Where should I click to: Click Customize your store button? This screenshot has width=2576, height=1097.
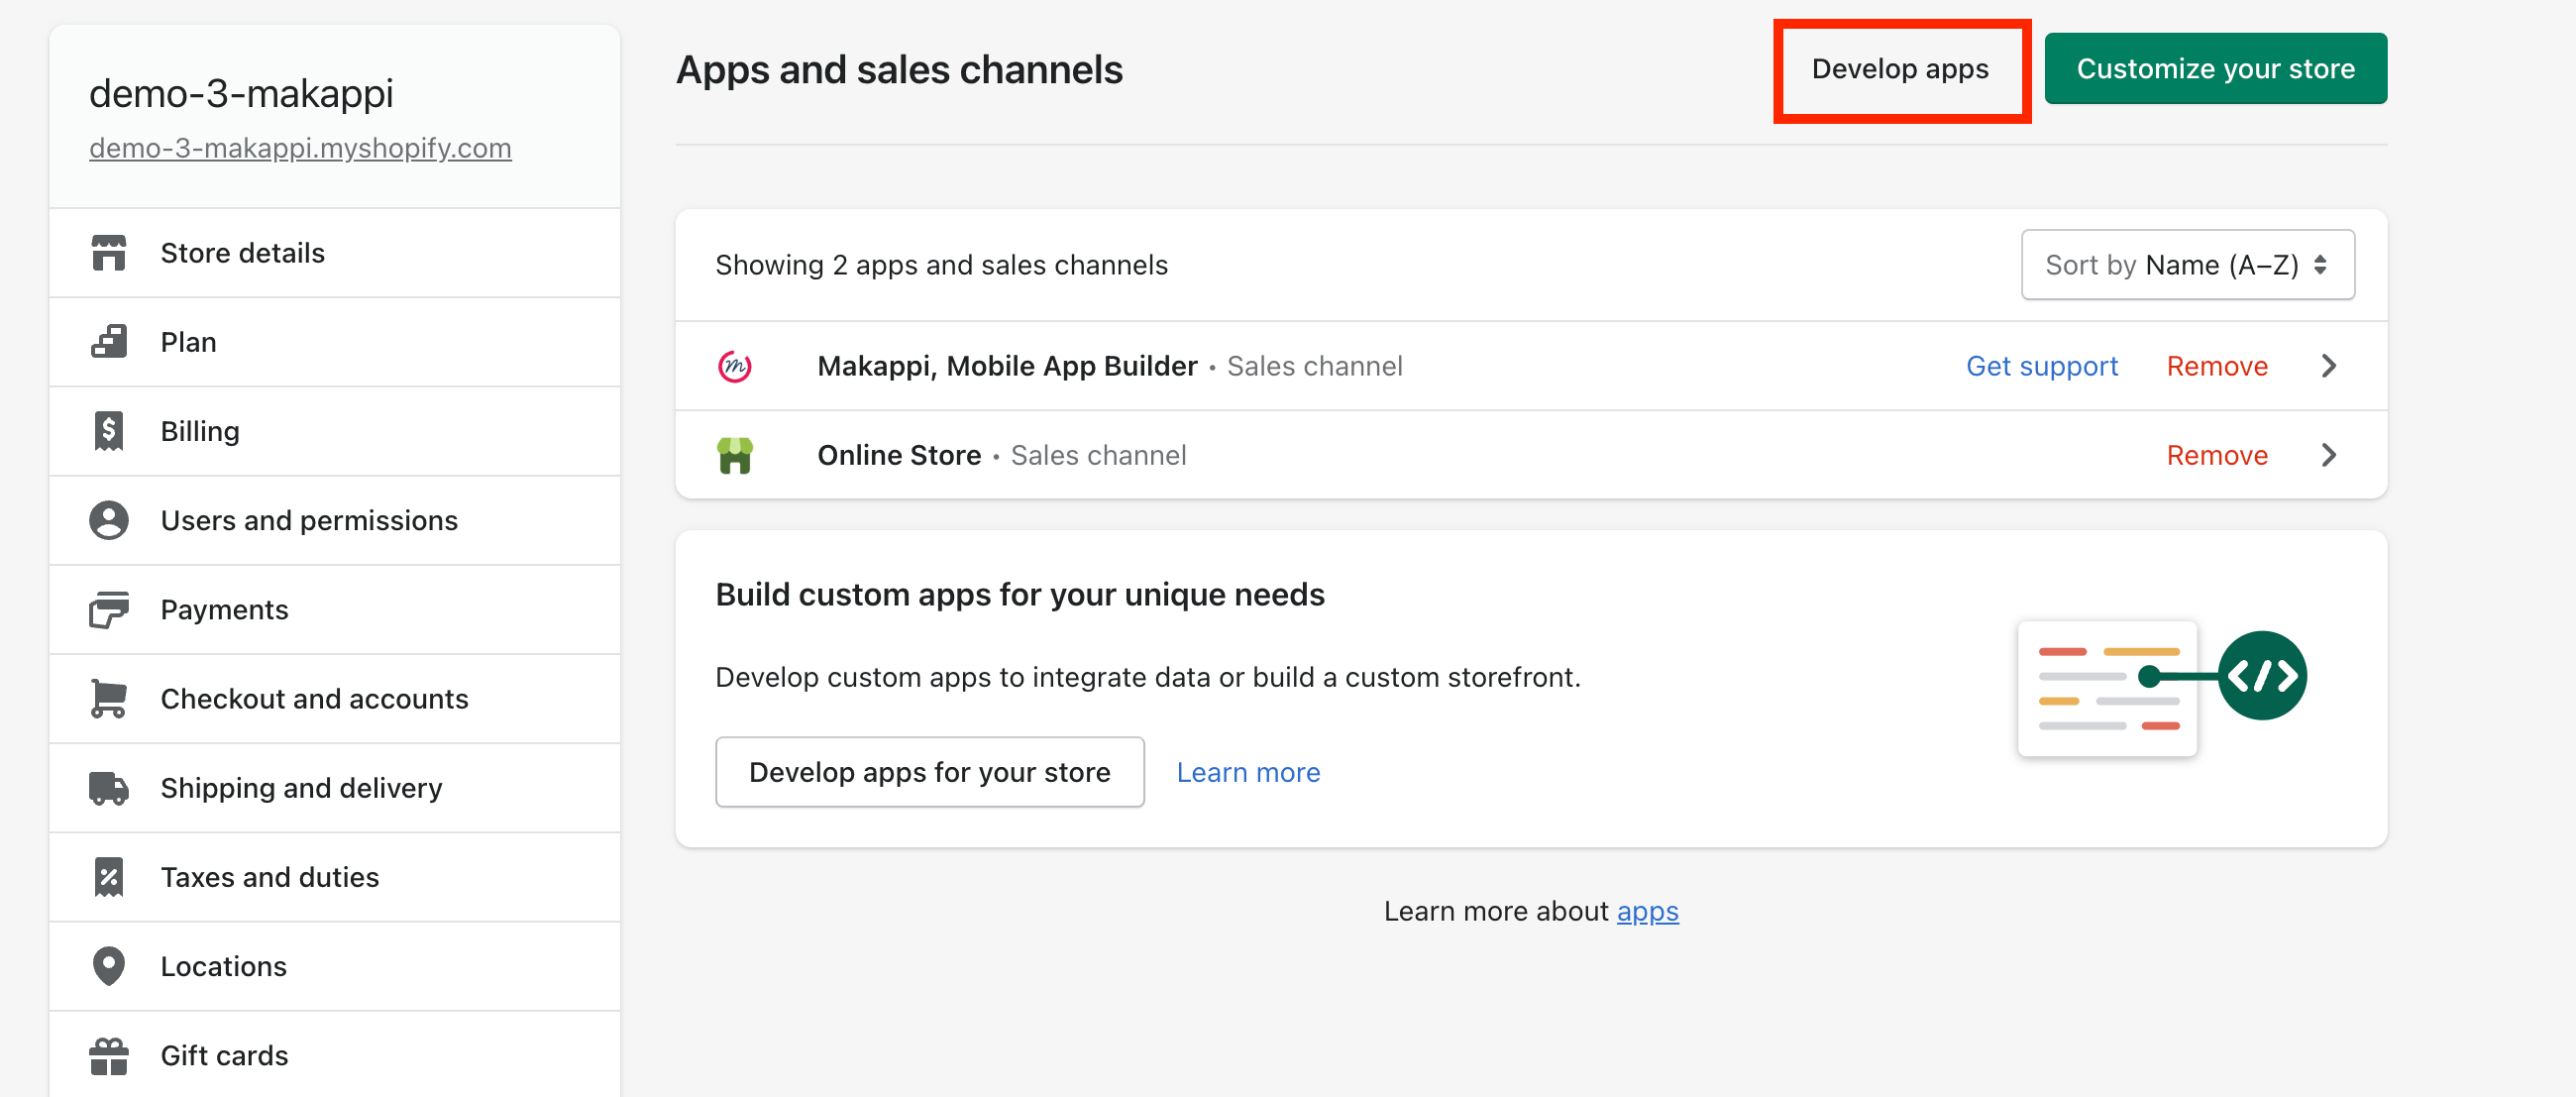(2215, 69)
